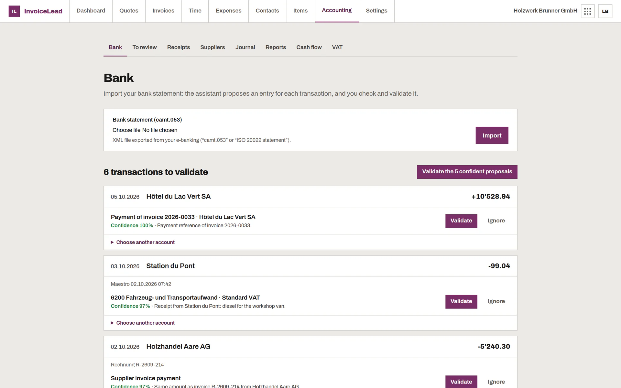Click the amount -99.04
621x388 pixels.
[x=499, y=266]
